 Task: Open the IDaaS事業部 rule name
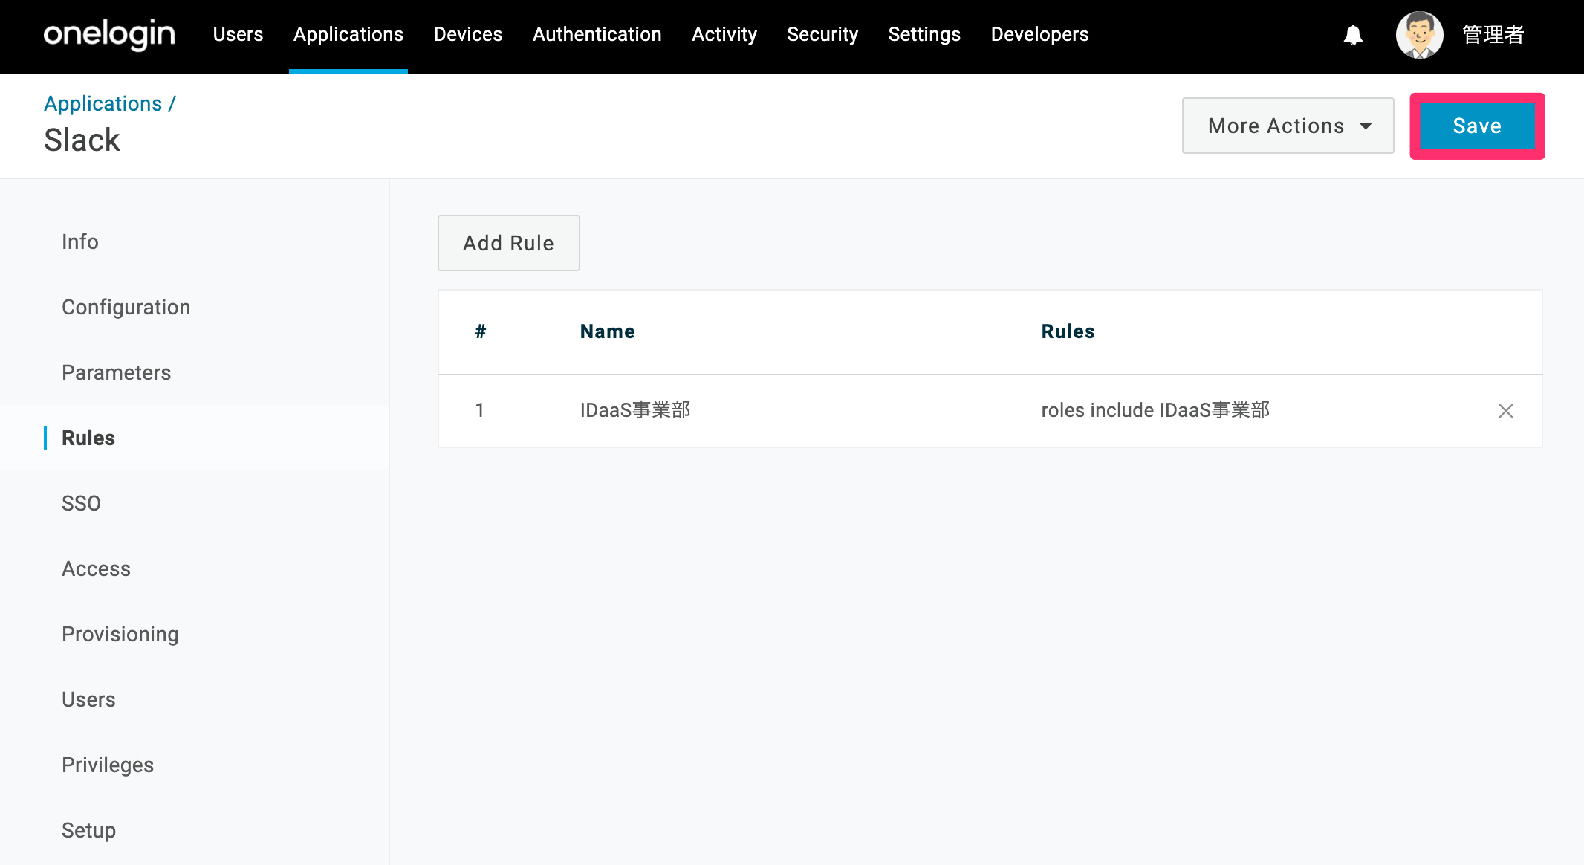pos(635,410)
